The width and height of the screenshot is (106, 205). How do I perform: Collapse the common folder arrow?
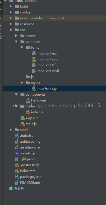click(x=16, y=42)
